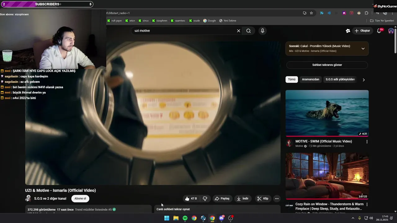397x223 pixels.
Task: Click the sparkle icon left of Oluştur
Action: coord(348,31)
